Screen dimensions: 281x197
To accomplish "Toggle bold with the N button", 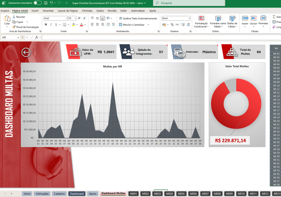I will [x=46, y=24].
